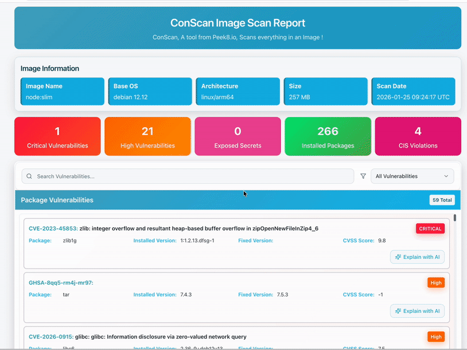Click the Scan Date tile

coord(413,91)
